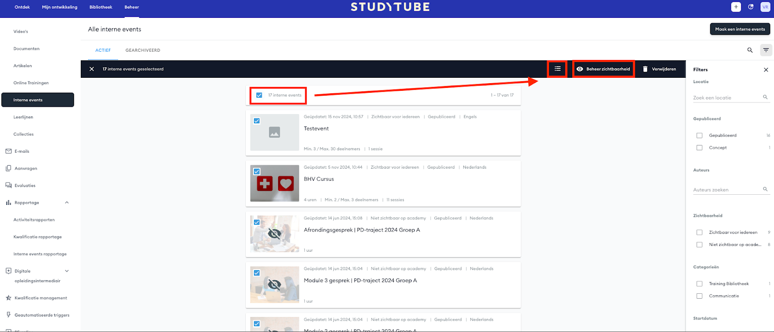The width and height of the screenshot is (774, 332).
Task: Click Maak een interne events button
Action: [740, 29]
